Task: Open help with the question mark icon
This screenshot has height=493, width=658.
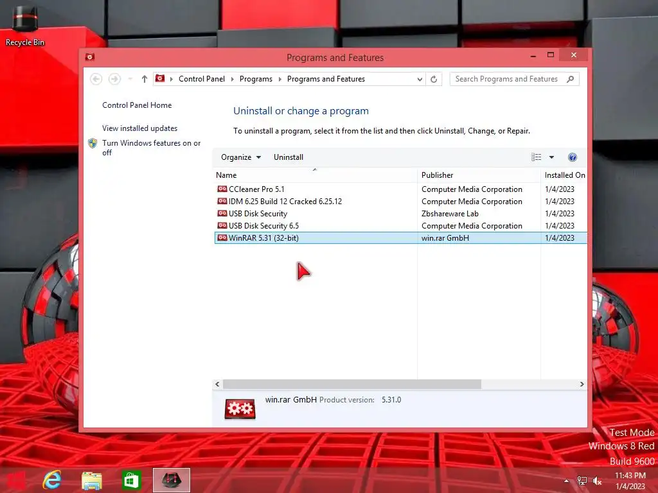Action: (x=573, y=157)
